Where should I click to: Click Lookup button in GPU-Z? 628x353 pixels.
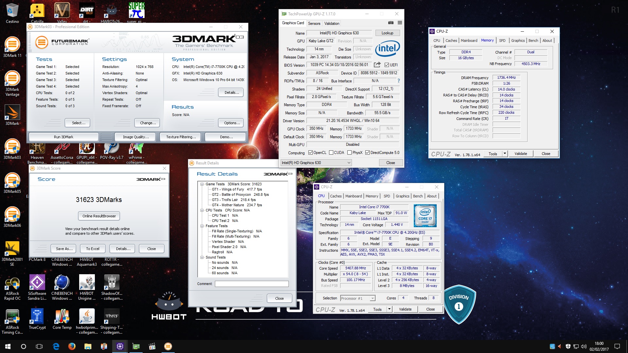pos(387,33)
